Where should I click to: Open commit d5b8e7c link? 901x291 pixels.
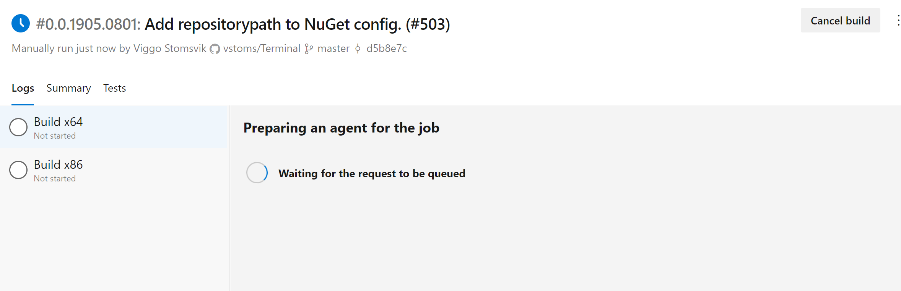pos(386,48)
